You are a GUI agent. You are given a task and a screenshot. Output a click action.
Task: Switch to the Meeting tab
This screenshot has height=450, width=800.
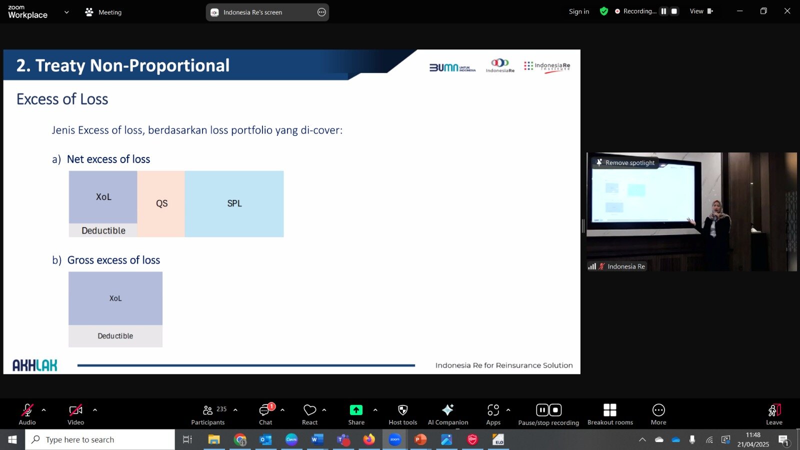tap(103, 12)
